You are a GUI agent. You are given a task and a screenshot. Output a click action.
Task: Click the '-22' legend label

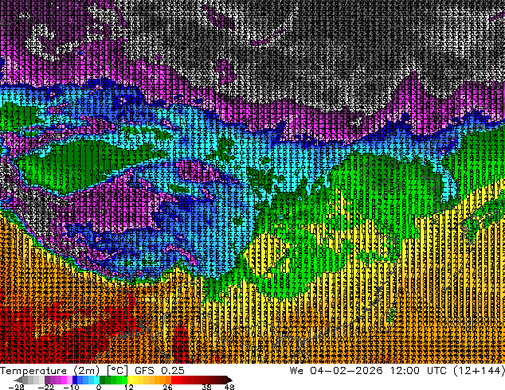(x=46, y=387)
